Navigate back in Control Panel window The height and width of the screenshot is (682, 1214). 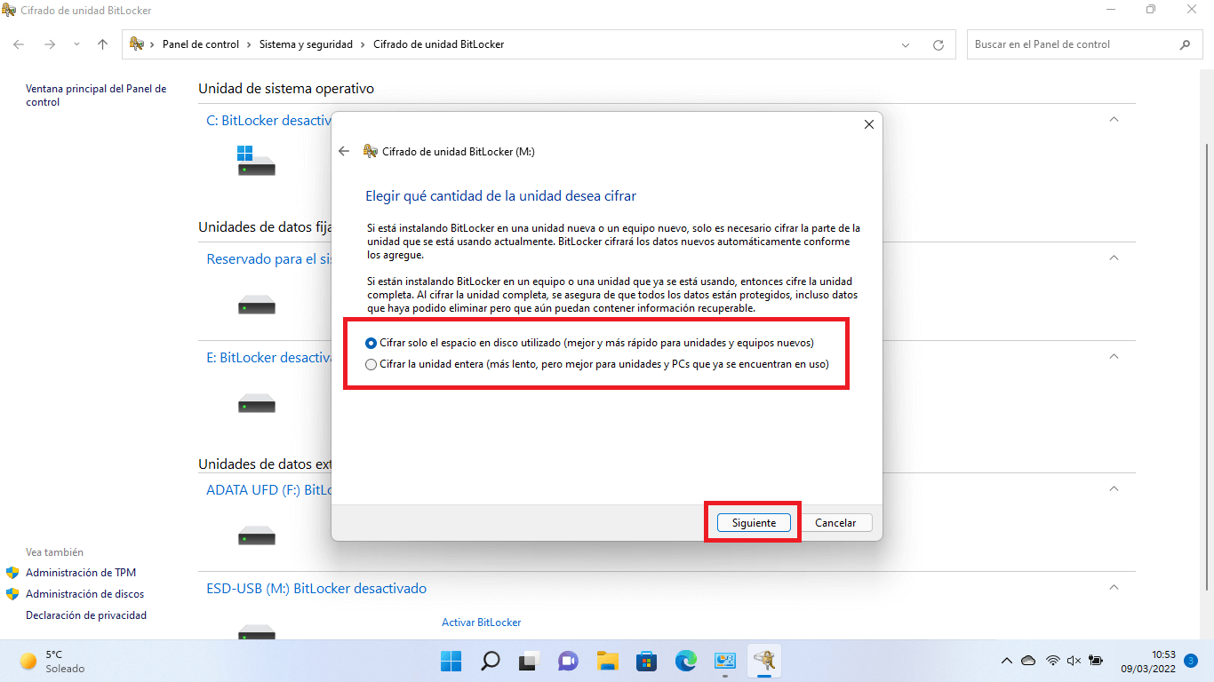tap(20, 44)
